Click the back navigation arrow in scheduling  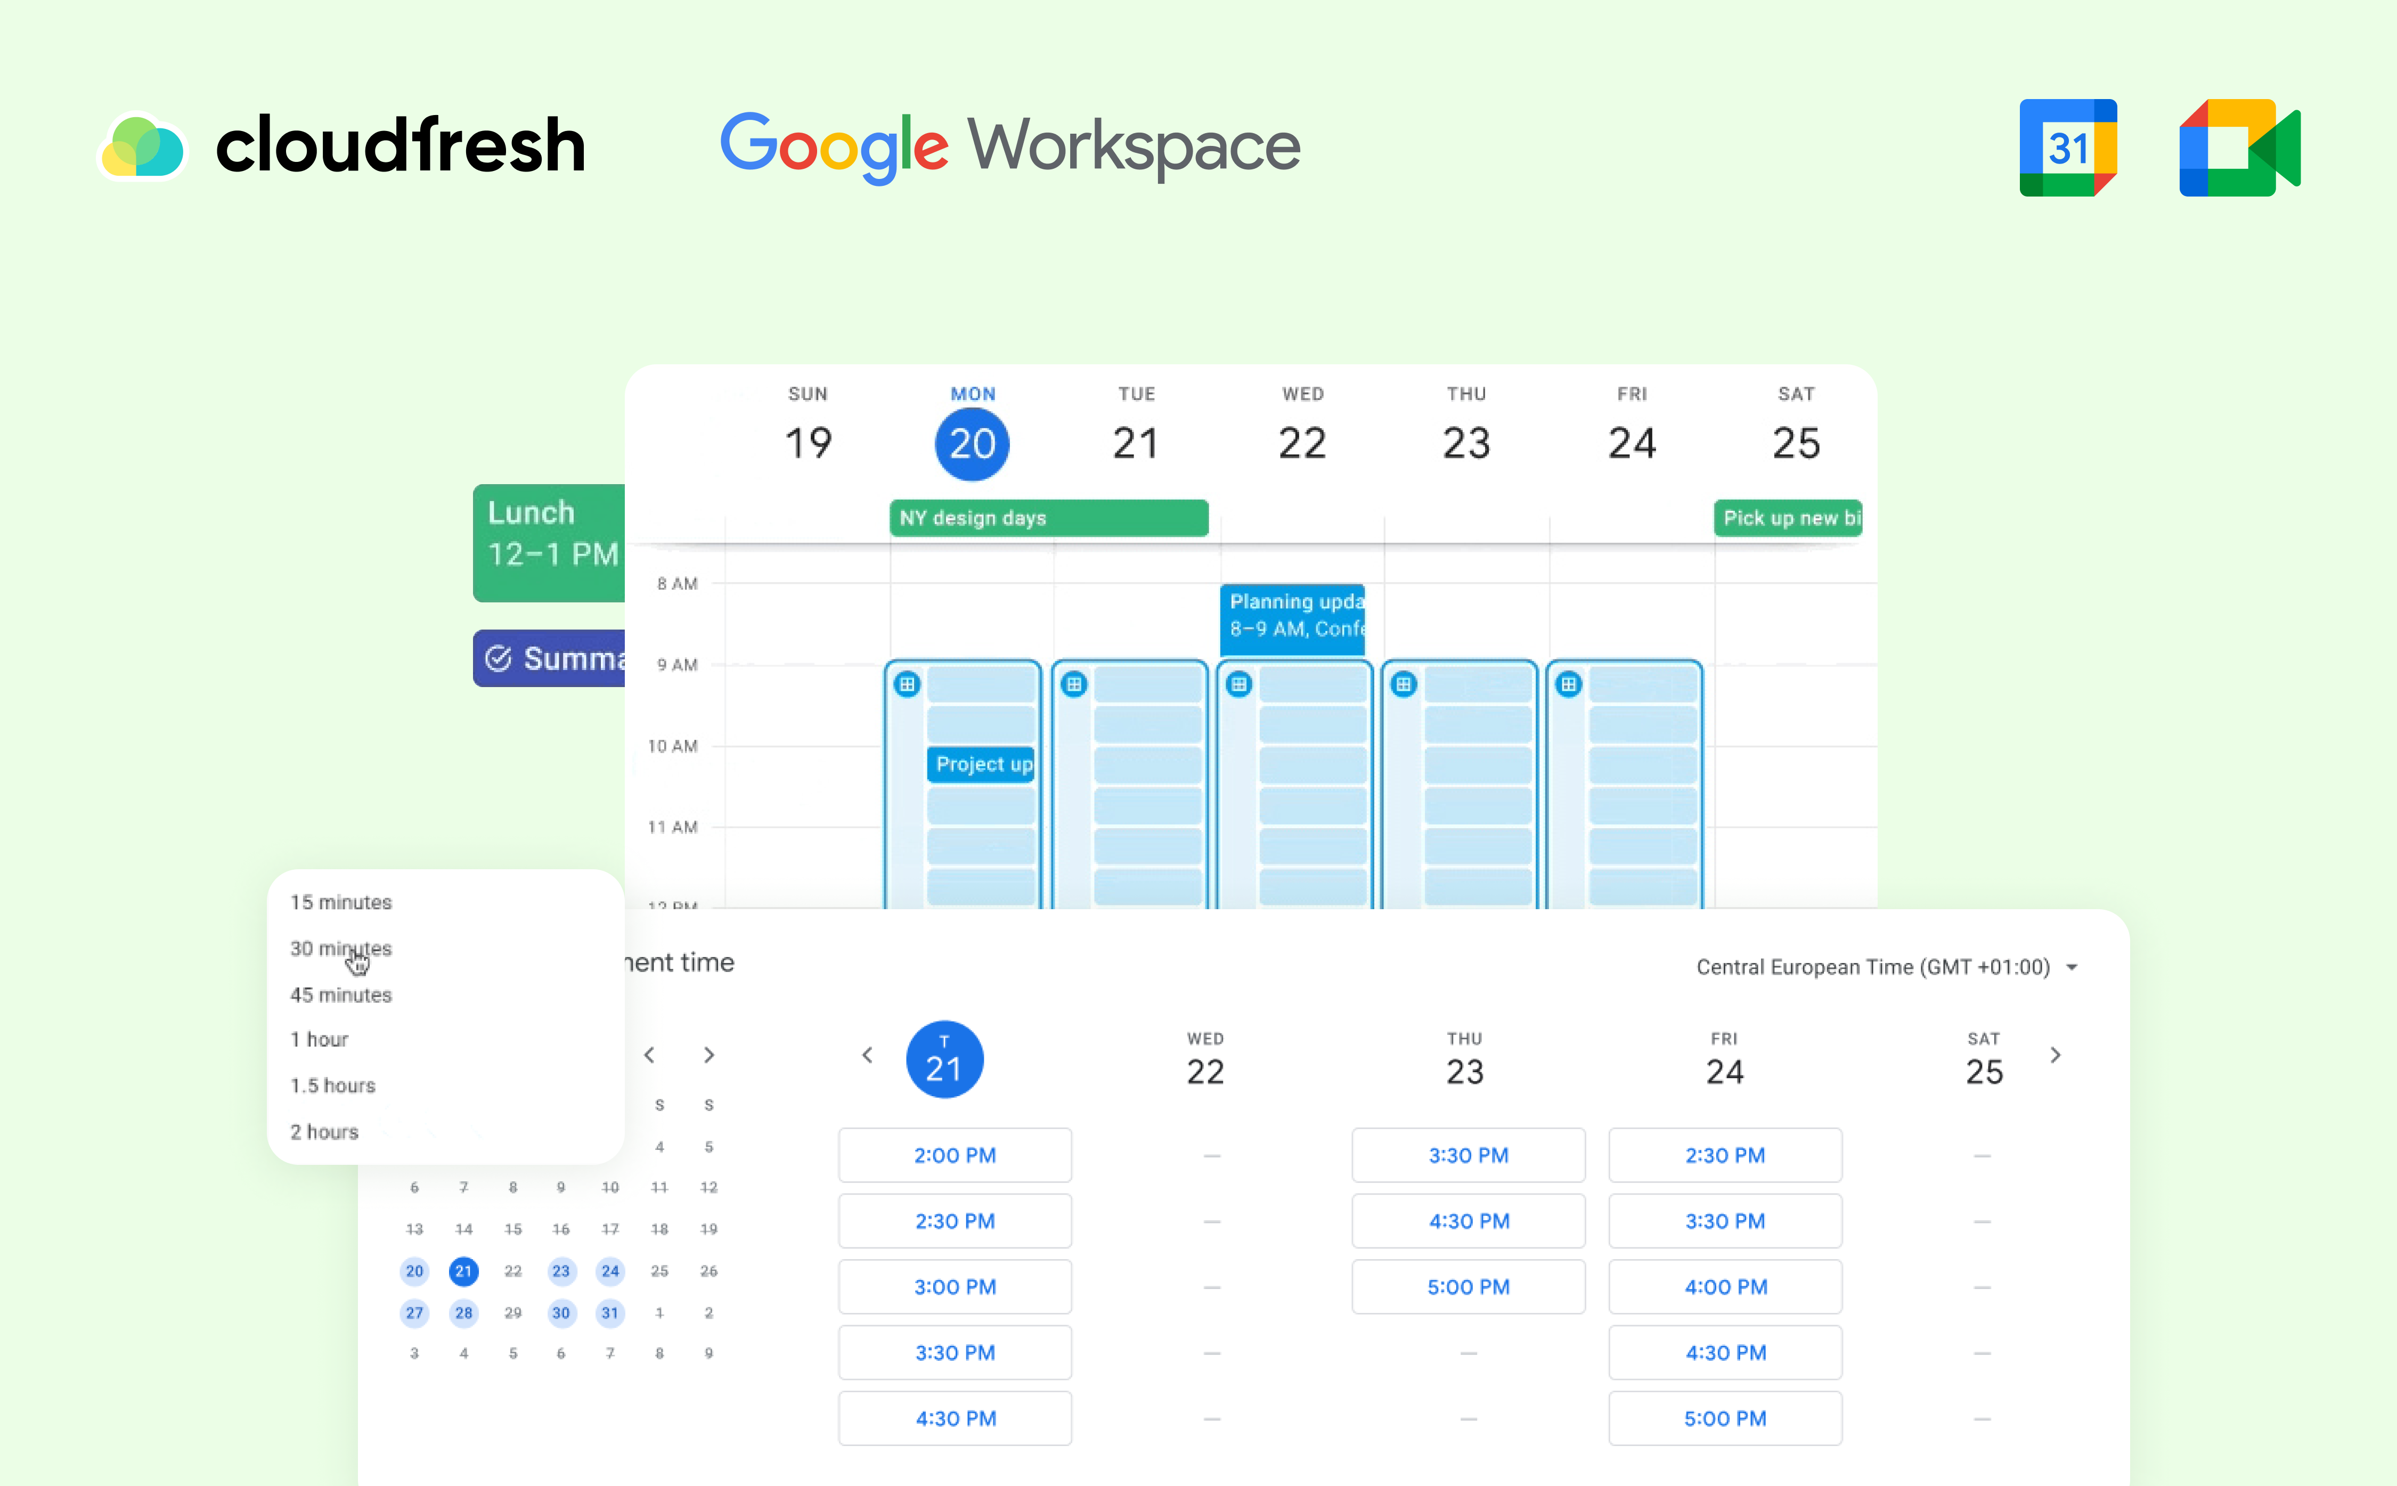click(x=868, y=1055)
